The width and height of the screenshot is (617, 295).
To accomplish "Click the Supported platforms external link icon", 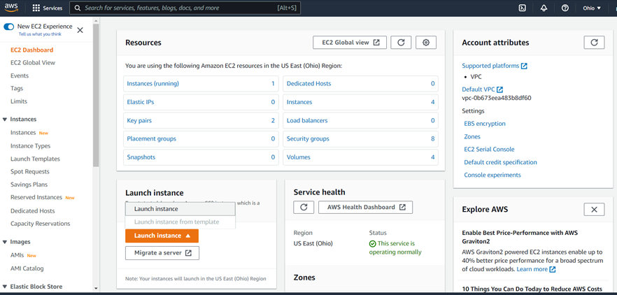I will [524, 66].
